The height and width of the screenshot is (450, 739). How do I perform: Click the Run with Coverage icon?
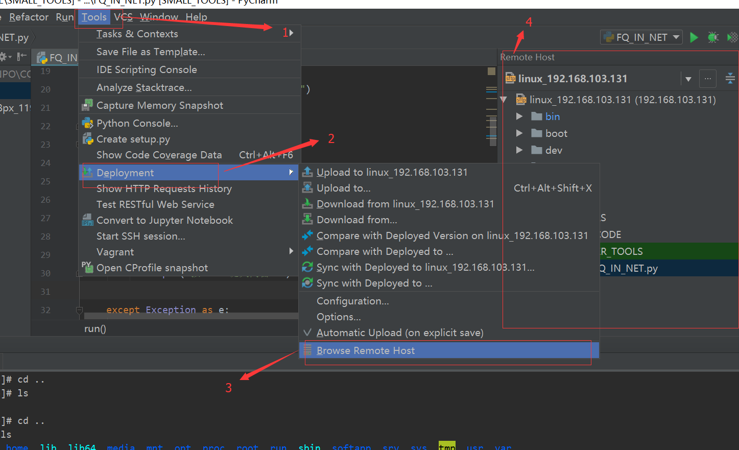[732, 37]
